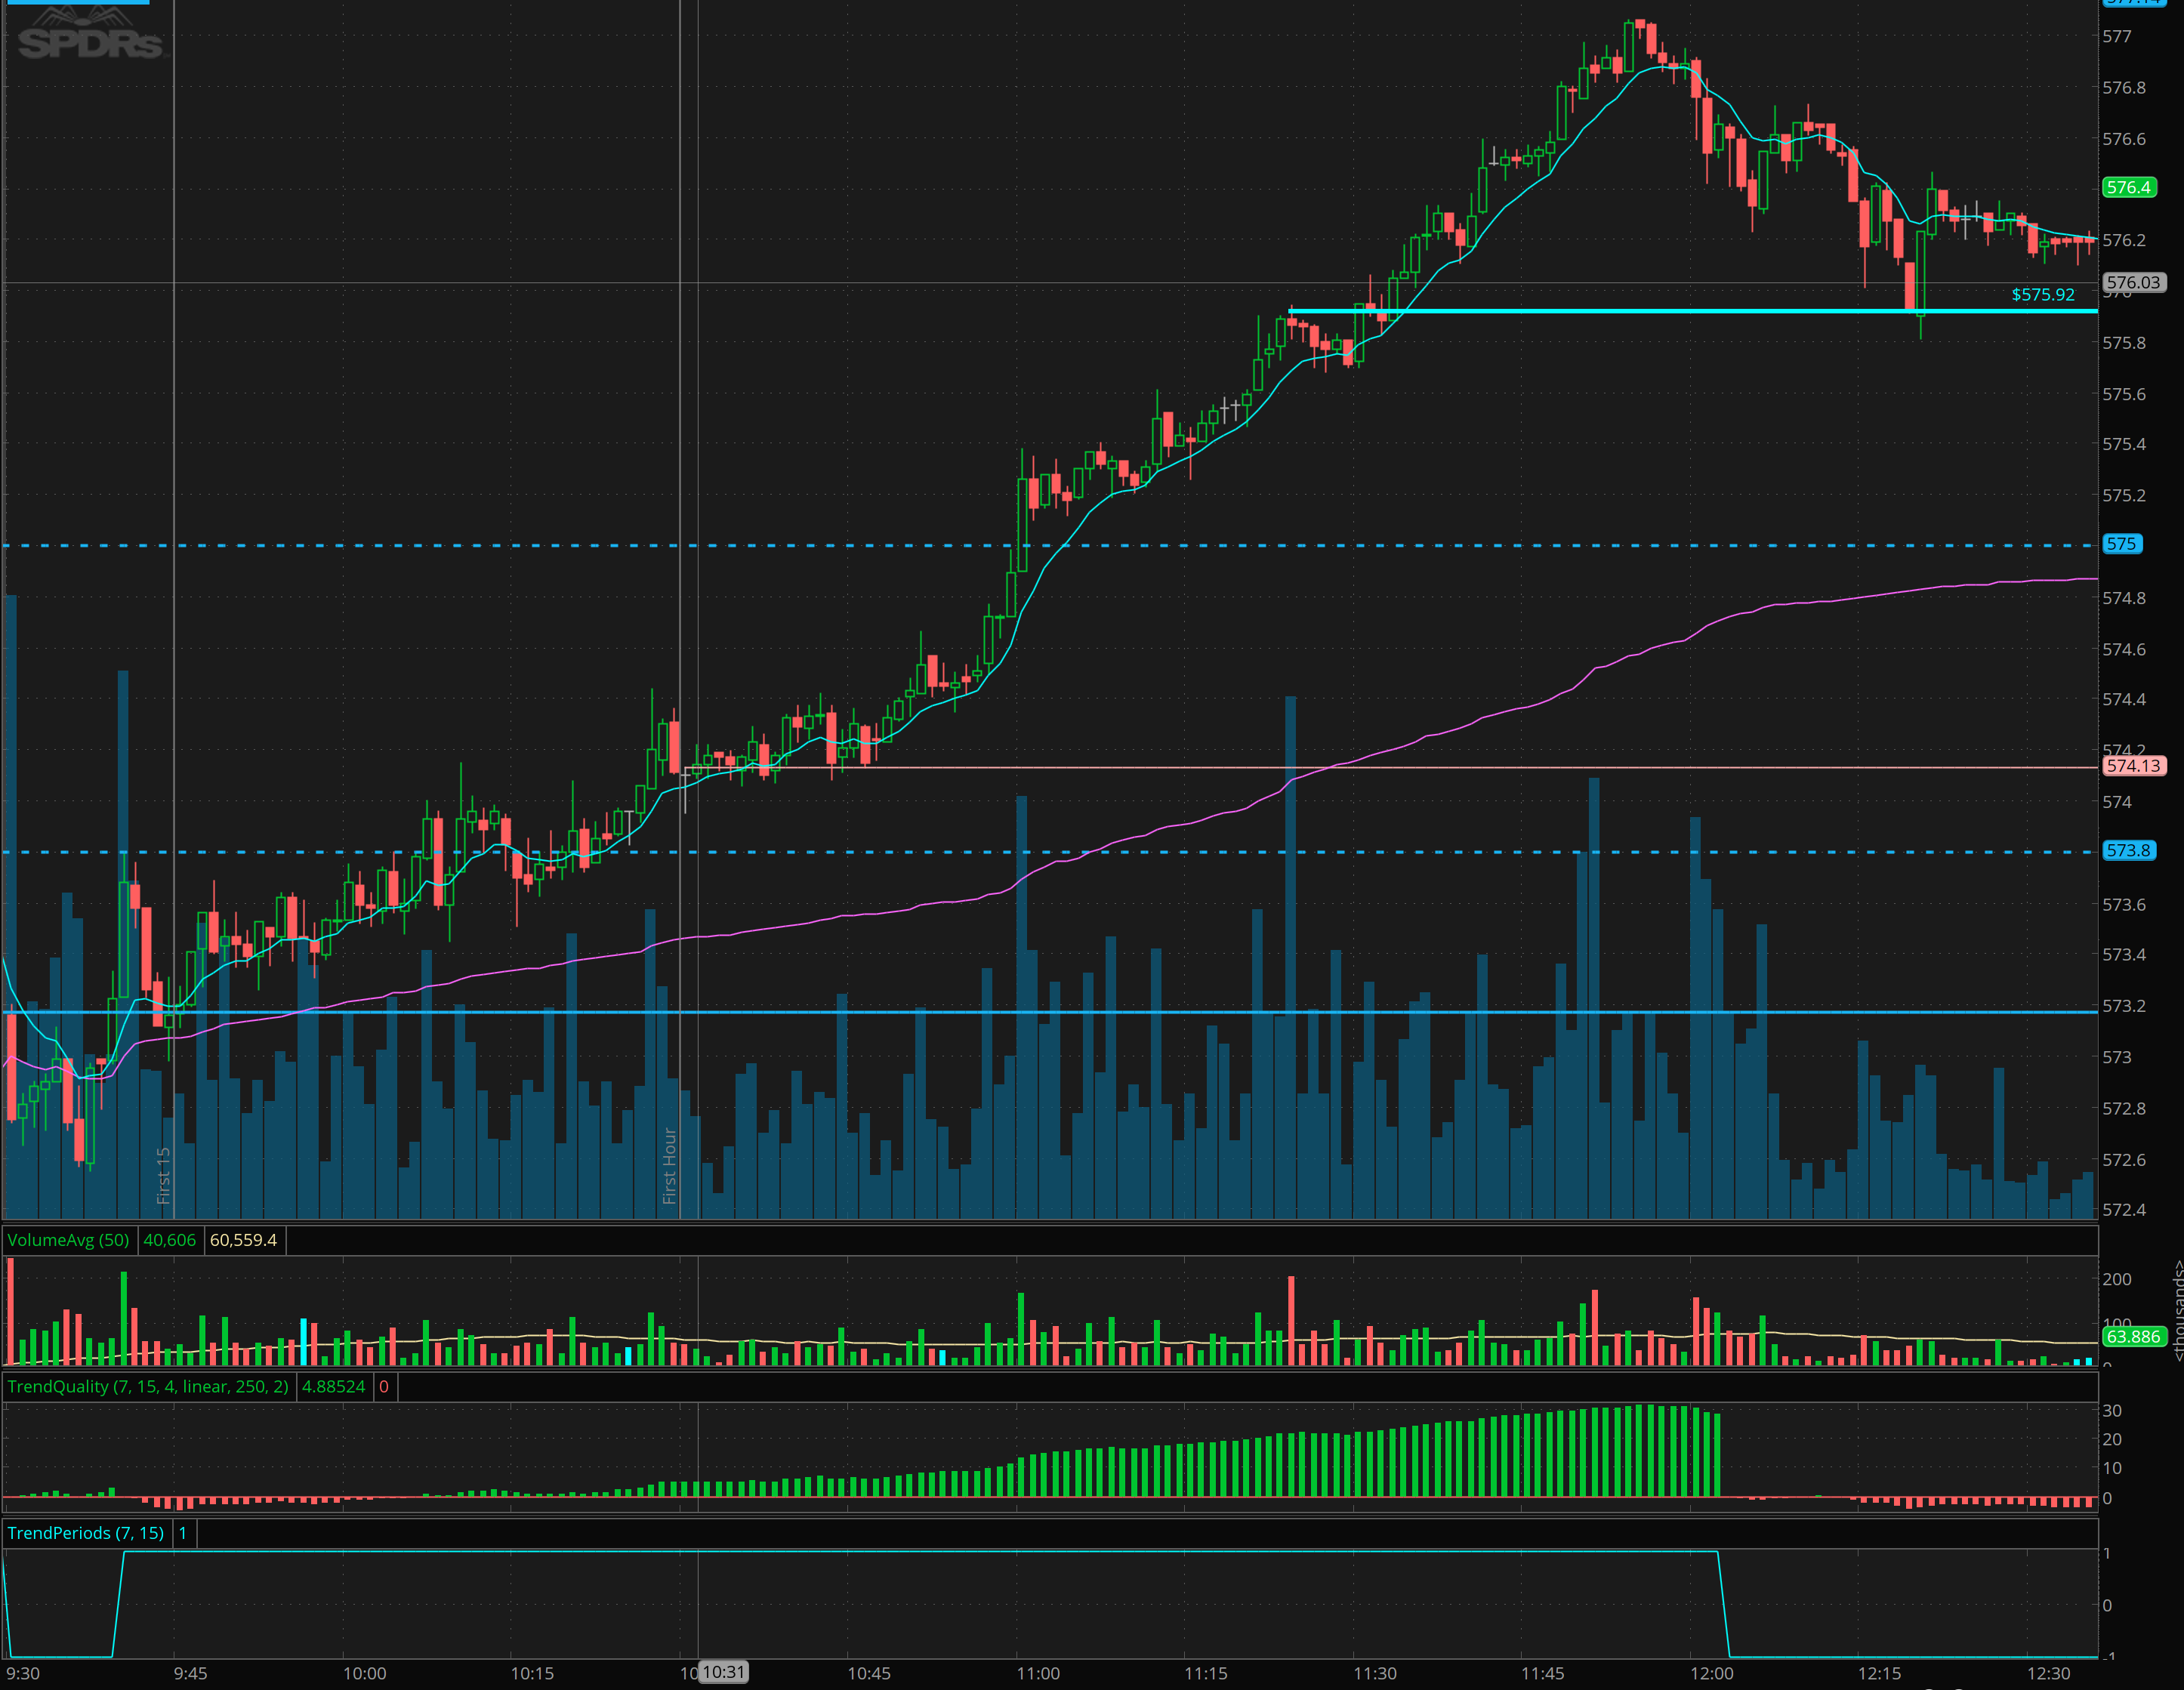Click the 12:00 time axis label
2184x1690 pixels.
point(1711,1673)
